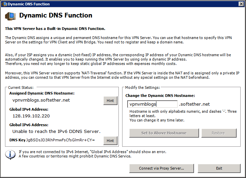Click the Restore button
Screen dimensions: 246x178
coord(218,133)
